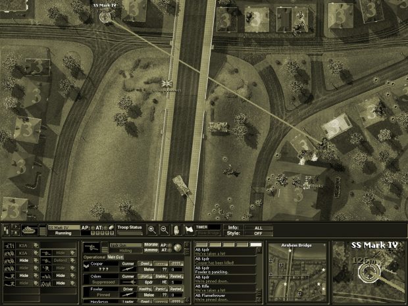This screenshot has width=408, height=306.
Task: Open Odem's Stable morale dropdown
Action: coord(161,276)
